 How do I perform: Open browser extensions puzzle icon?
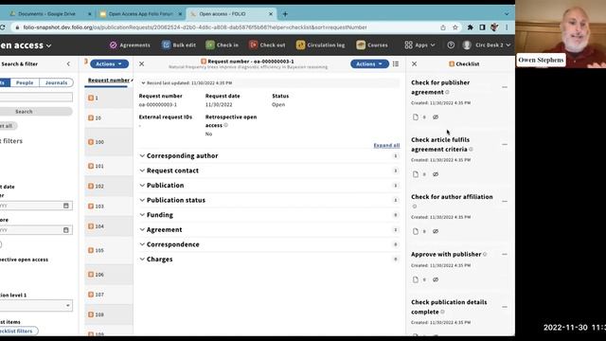coord(470,27)
